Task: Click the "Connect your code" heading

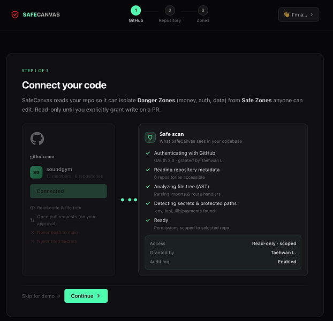Action: coord(64,85)
